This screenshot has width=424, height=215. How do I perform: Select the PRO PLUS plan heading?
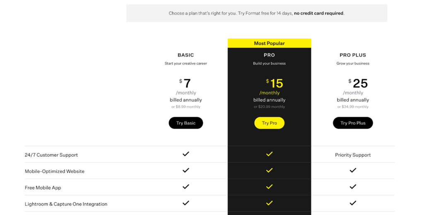point(353,55)
